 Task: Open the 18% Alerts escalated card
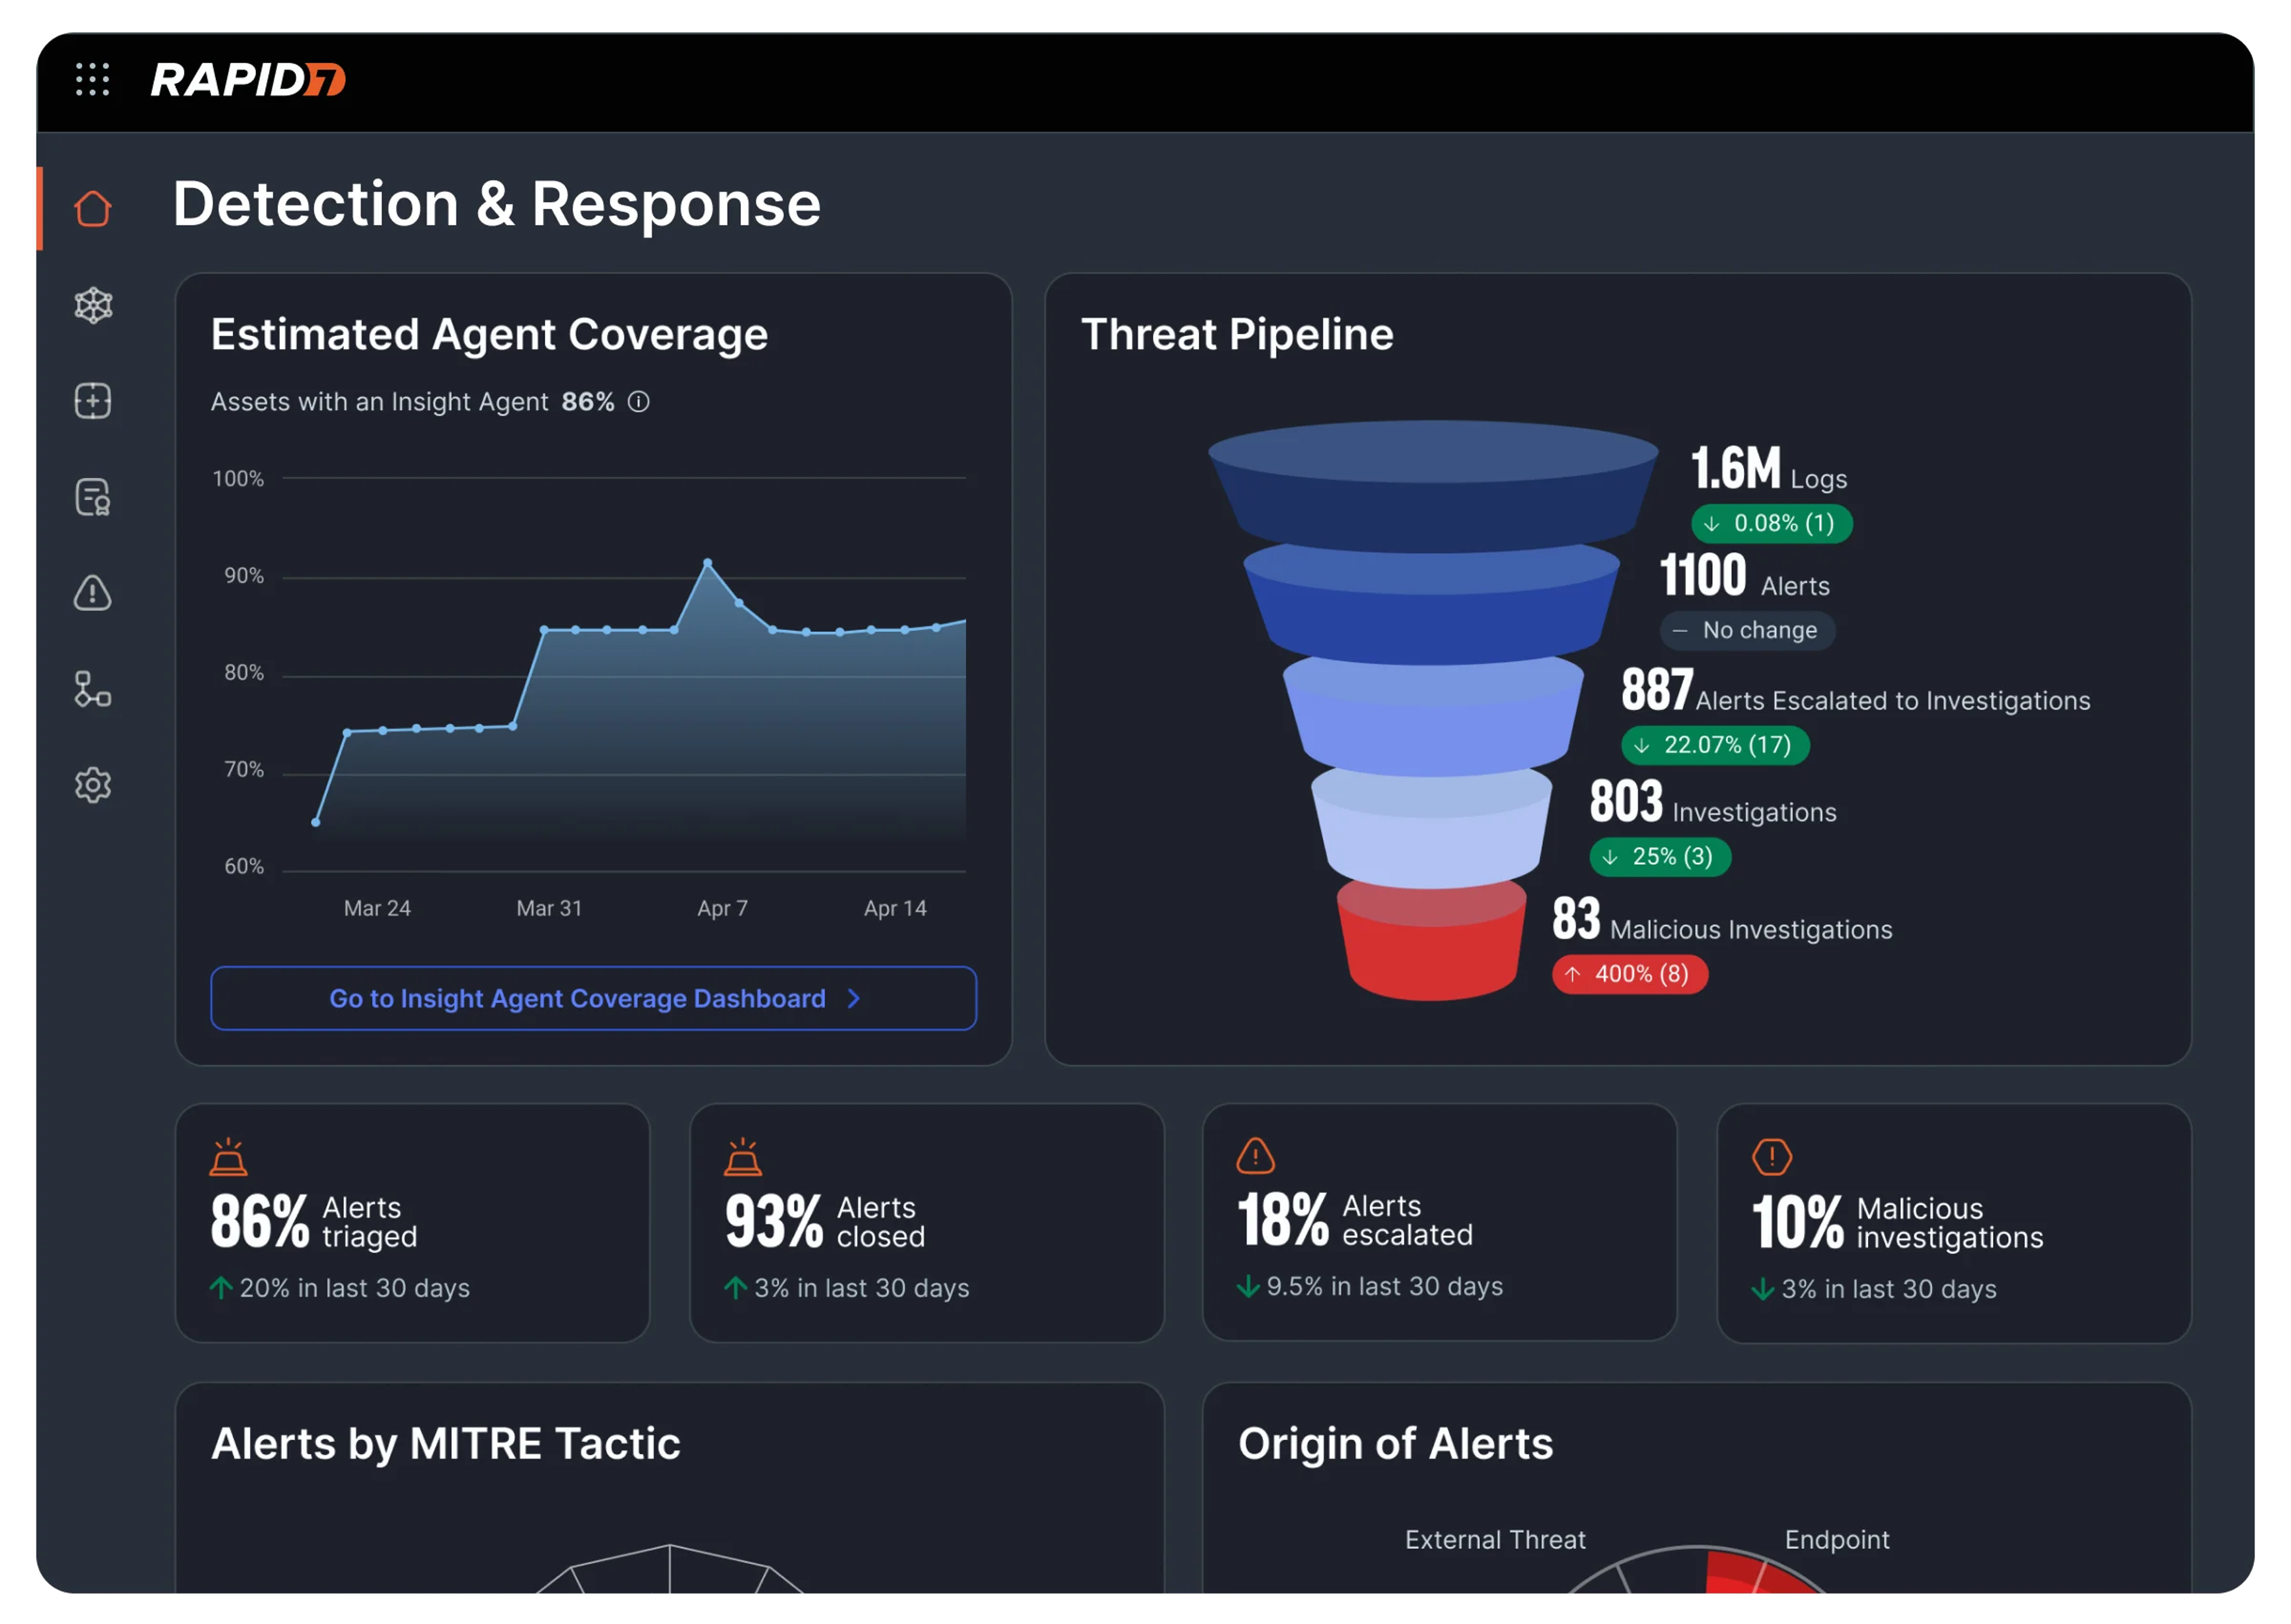pyautogui.click(x=1438, y=1222)
